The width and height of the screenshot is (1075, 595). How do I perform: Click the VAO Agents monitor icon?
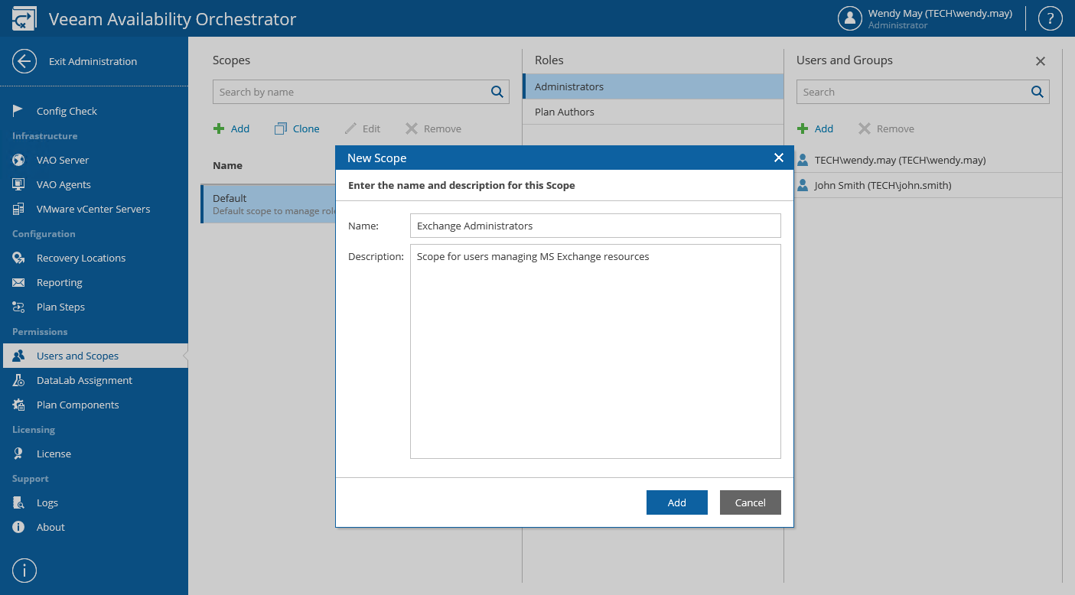click(x=18, y=184)
